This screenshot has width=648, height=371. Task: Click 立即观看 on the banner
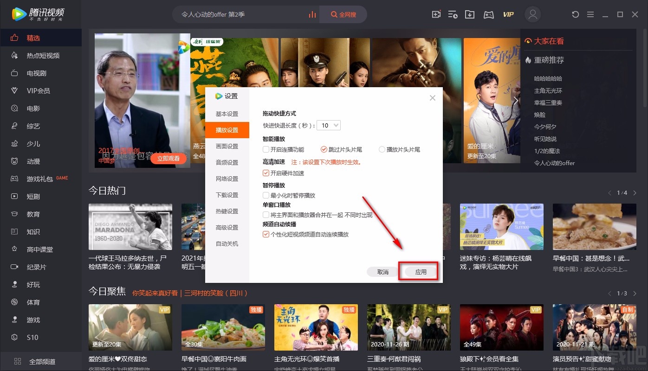[168, 158]
